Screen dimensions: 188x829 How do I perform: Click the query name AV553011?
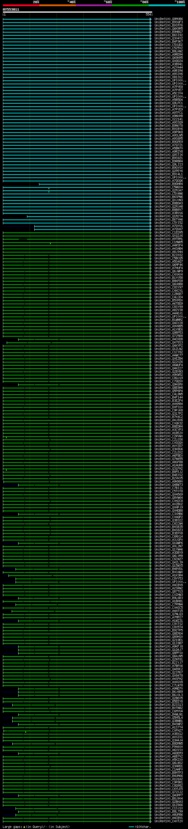tap(11, 10)
